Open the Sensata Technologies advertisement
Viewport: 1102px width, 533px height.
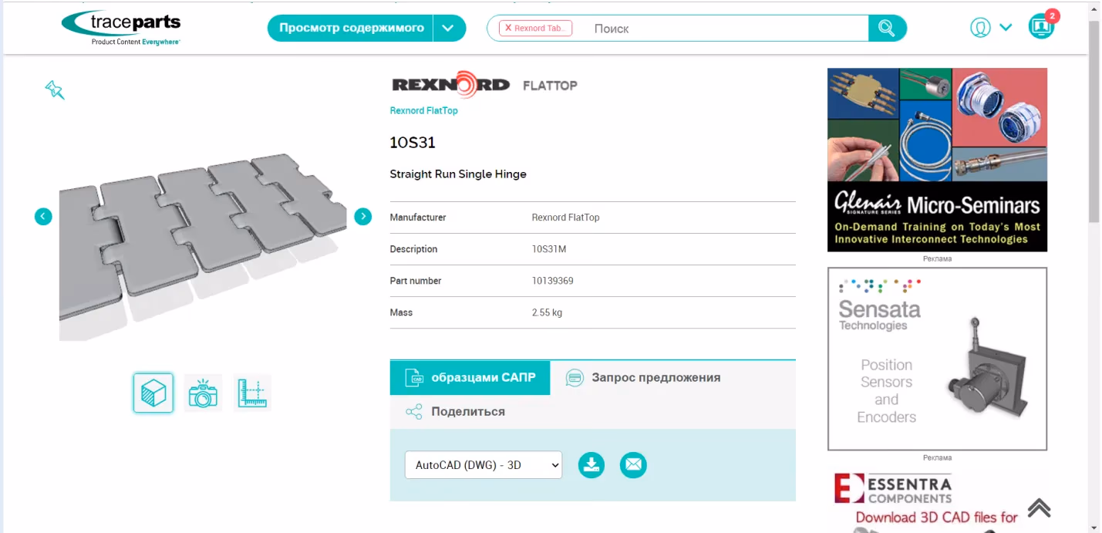(x=937, y=359)
